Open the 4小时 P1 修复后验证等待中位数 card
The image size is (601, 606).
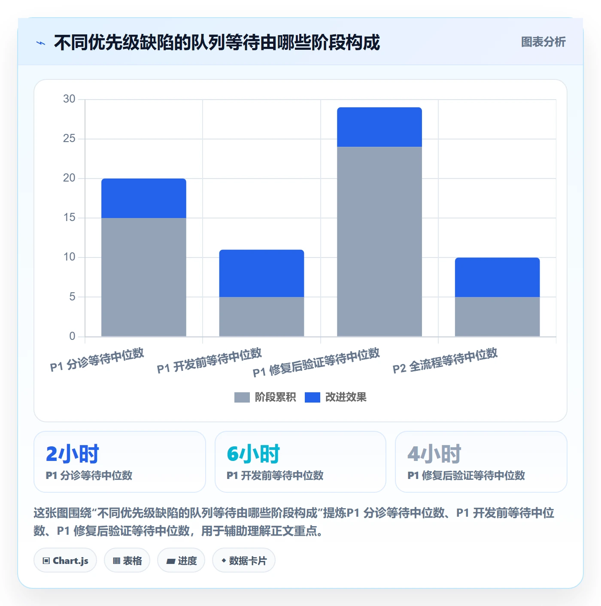tap(481, 462)
